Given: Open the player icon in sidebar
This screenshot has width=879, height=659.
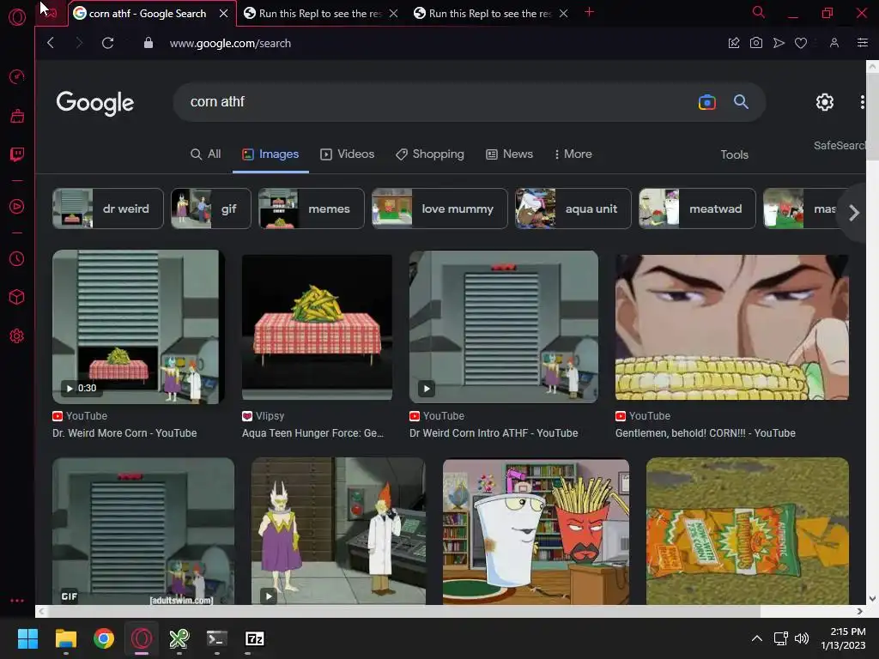Looking at the screenshot, I should coord(17,206).
